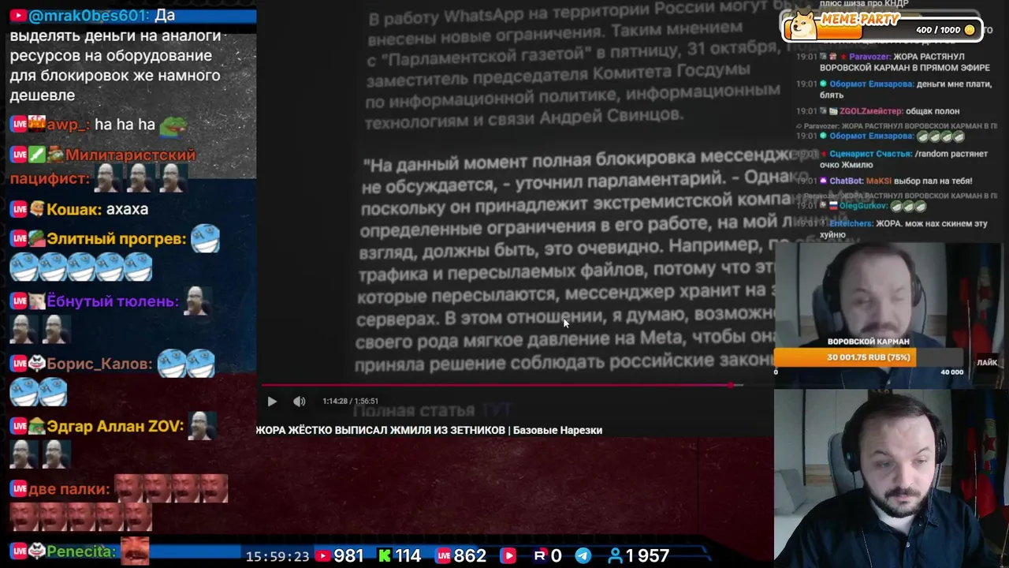Click the LIVE badge beside две палки
Screen dimensions: 1009x568
[x=19, y=489]
